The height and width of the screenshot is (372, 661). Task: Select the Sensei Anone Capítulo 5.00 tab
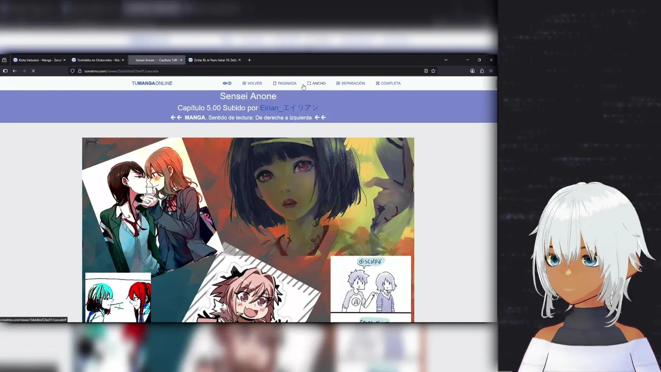click(156, 60)
